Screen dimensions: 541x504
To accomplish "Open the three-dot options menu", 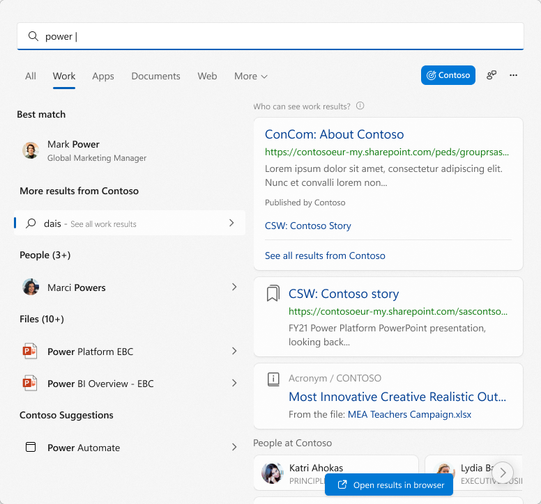I will coord(513,75).
